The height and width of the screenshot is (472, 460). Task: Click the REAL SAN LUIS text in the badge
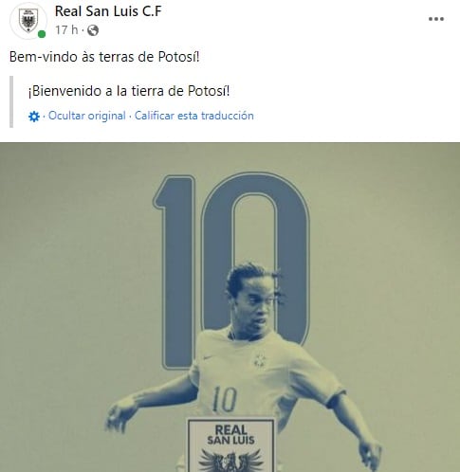230,435
